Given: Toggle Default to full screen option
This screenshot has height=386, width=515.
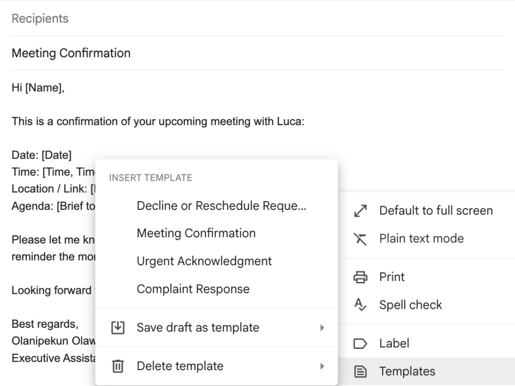Looking at the screenshot, I should 426,210.
